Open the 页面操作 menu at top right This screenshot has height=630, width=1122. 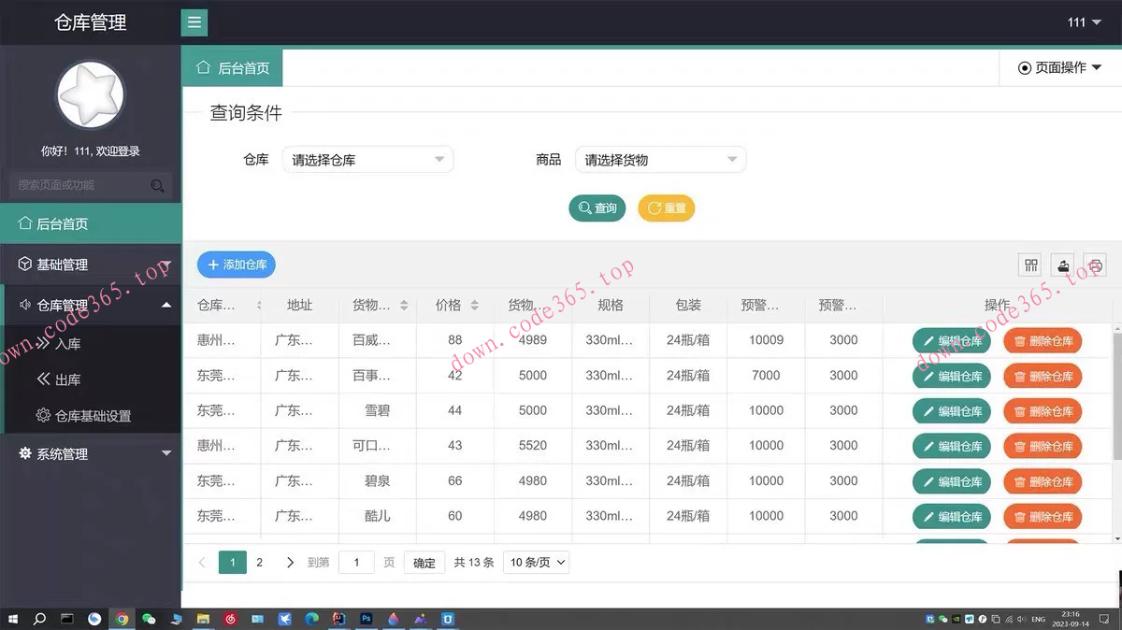(1059, 67)
